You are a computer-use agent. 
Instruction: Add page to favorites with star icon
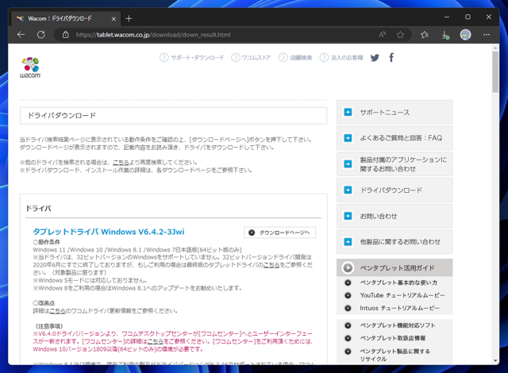coord(400,35)
